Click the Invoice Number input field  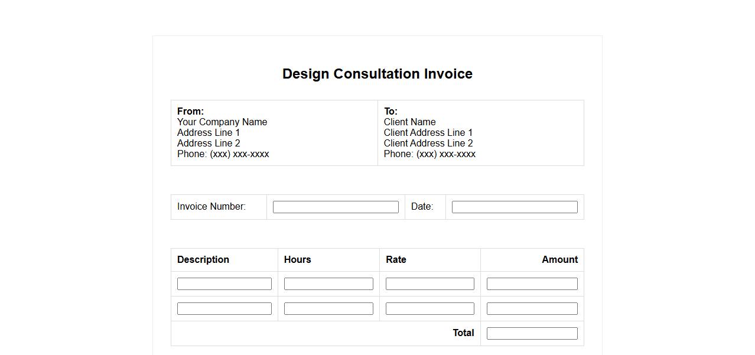336,207
